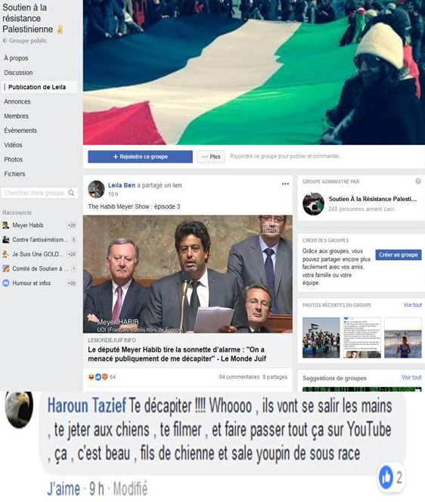Go to the Photos section
This screenshot has width=425, height=502.
click(14, 160)
